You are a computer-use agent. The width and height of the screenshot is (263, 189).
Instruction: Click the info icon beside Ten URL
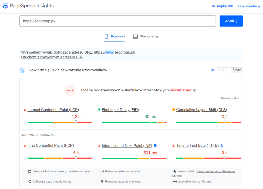pyautogui.click(x=212, y=70)
